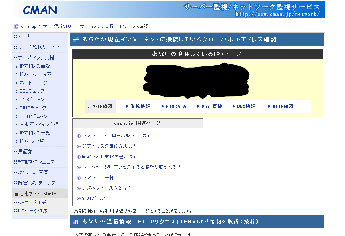Image resolution: width=345 pixels, height=236 pixels.
Task: Open サーバメンテ支援 sidebar item
Action: pyautogui.click(x=36, y=58)
